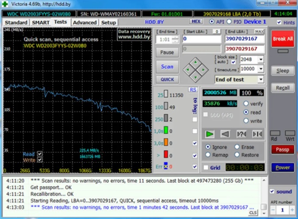Viewport: 298px width, 219px height.
Task: Enable the Grid checkbox
Action: (x=206, y=168)
